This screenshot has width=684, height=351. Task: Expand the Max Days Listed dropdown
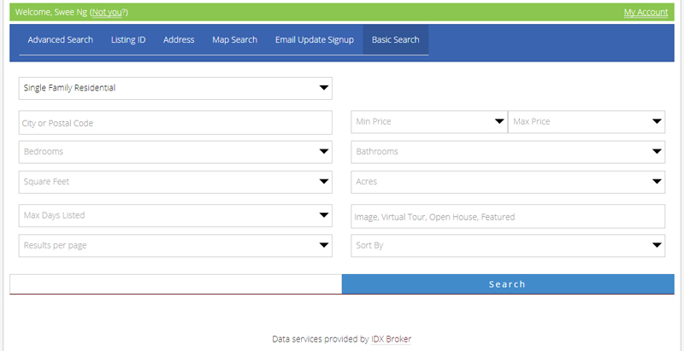point(175,215)
